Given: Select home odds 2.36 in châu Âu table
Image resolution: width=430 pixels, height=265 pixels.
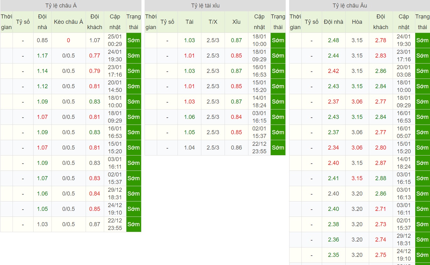Looking at the screenshot, I should (x=334, y=240).
